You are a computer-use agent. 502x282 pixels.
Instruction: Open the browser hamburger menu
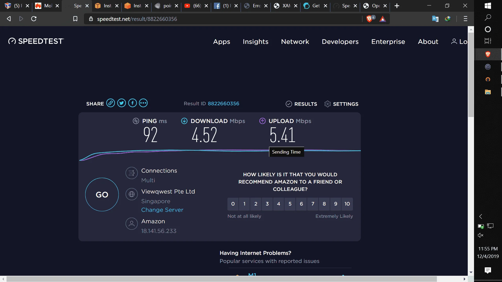465,19
